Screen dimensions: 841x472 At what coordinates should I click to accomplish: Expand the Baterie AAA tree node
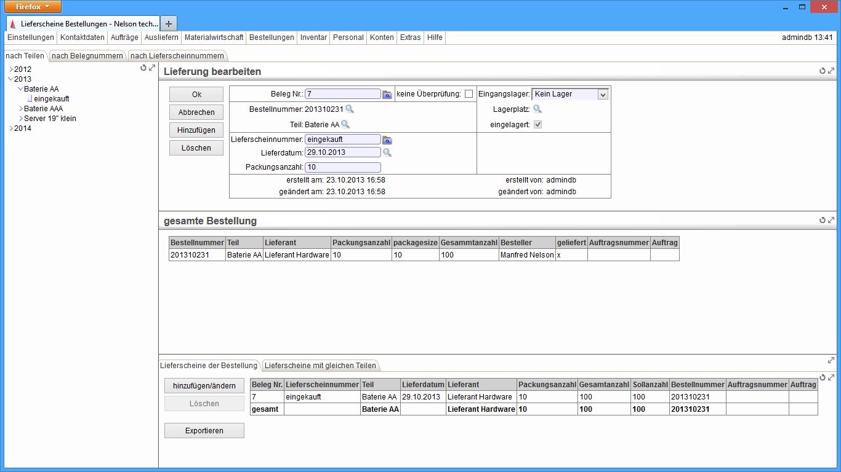click(x=21, y=109)
